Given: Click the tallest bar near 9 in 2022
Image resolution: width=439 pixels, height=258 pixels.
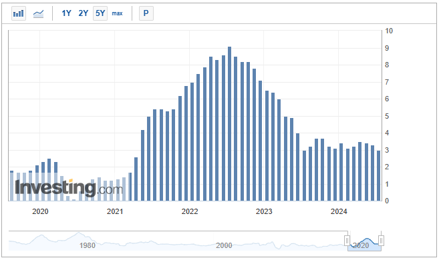Looking at the screenshot, I should coord(230,124).
